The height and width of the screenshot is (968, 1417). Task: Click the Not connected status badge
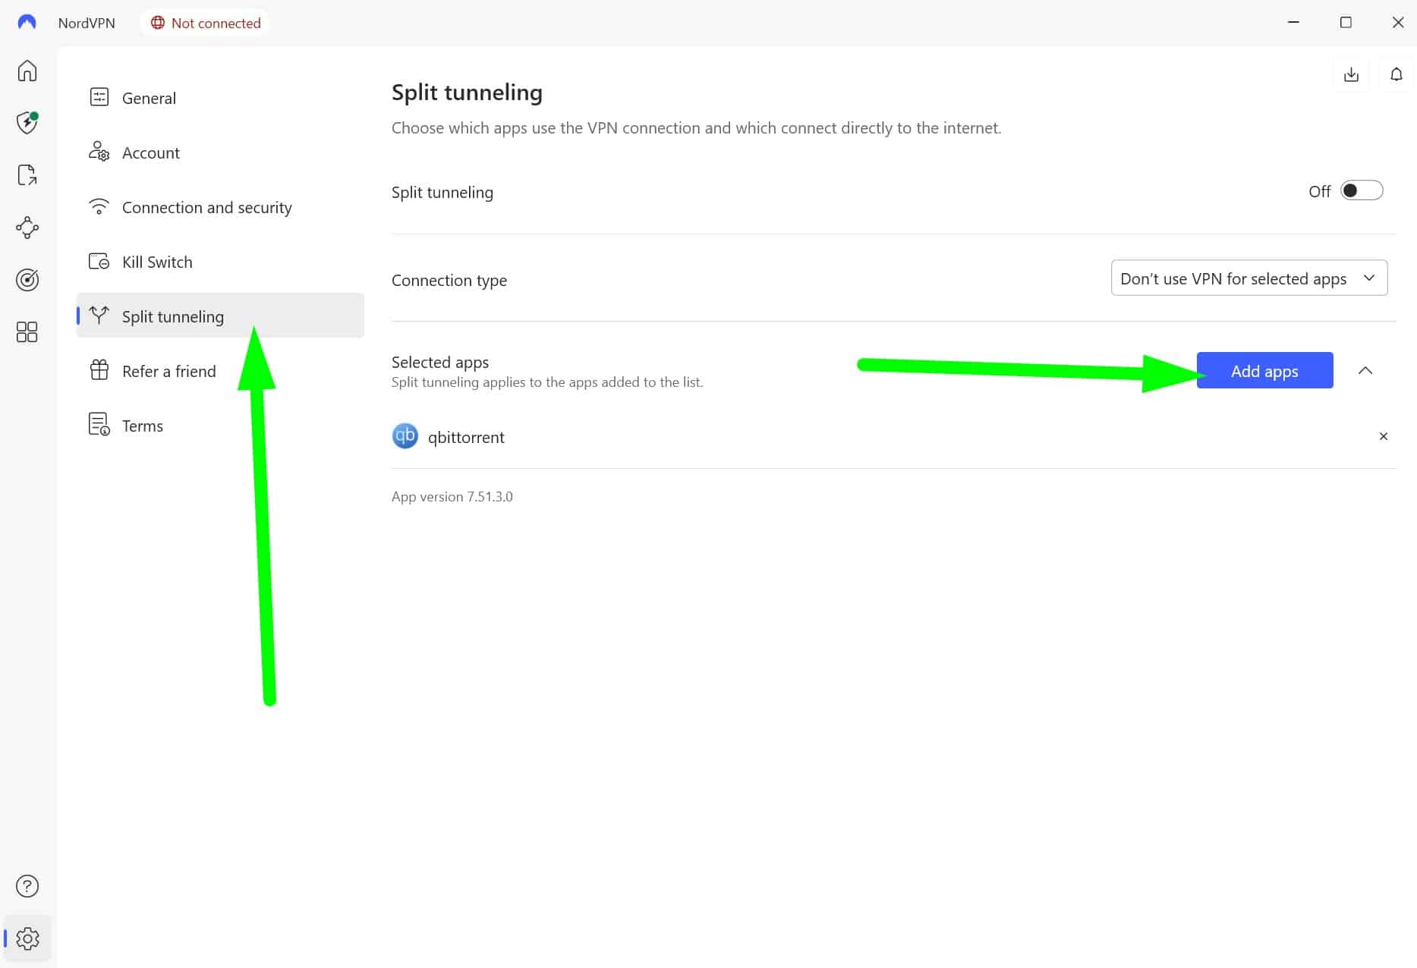pyautogui.click(x=205, y=23)
